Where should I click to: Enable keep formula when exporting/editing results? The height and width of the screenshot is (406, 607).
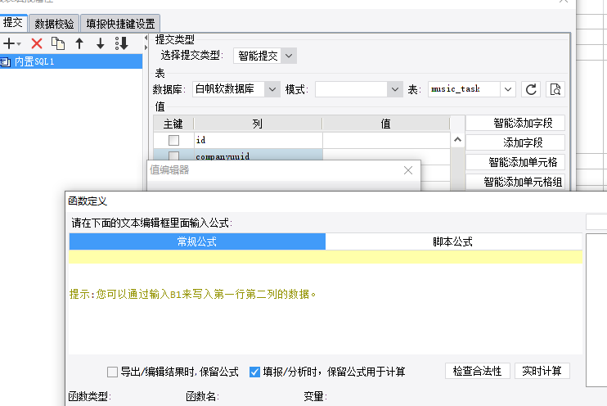(x=112, y=372)
